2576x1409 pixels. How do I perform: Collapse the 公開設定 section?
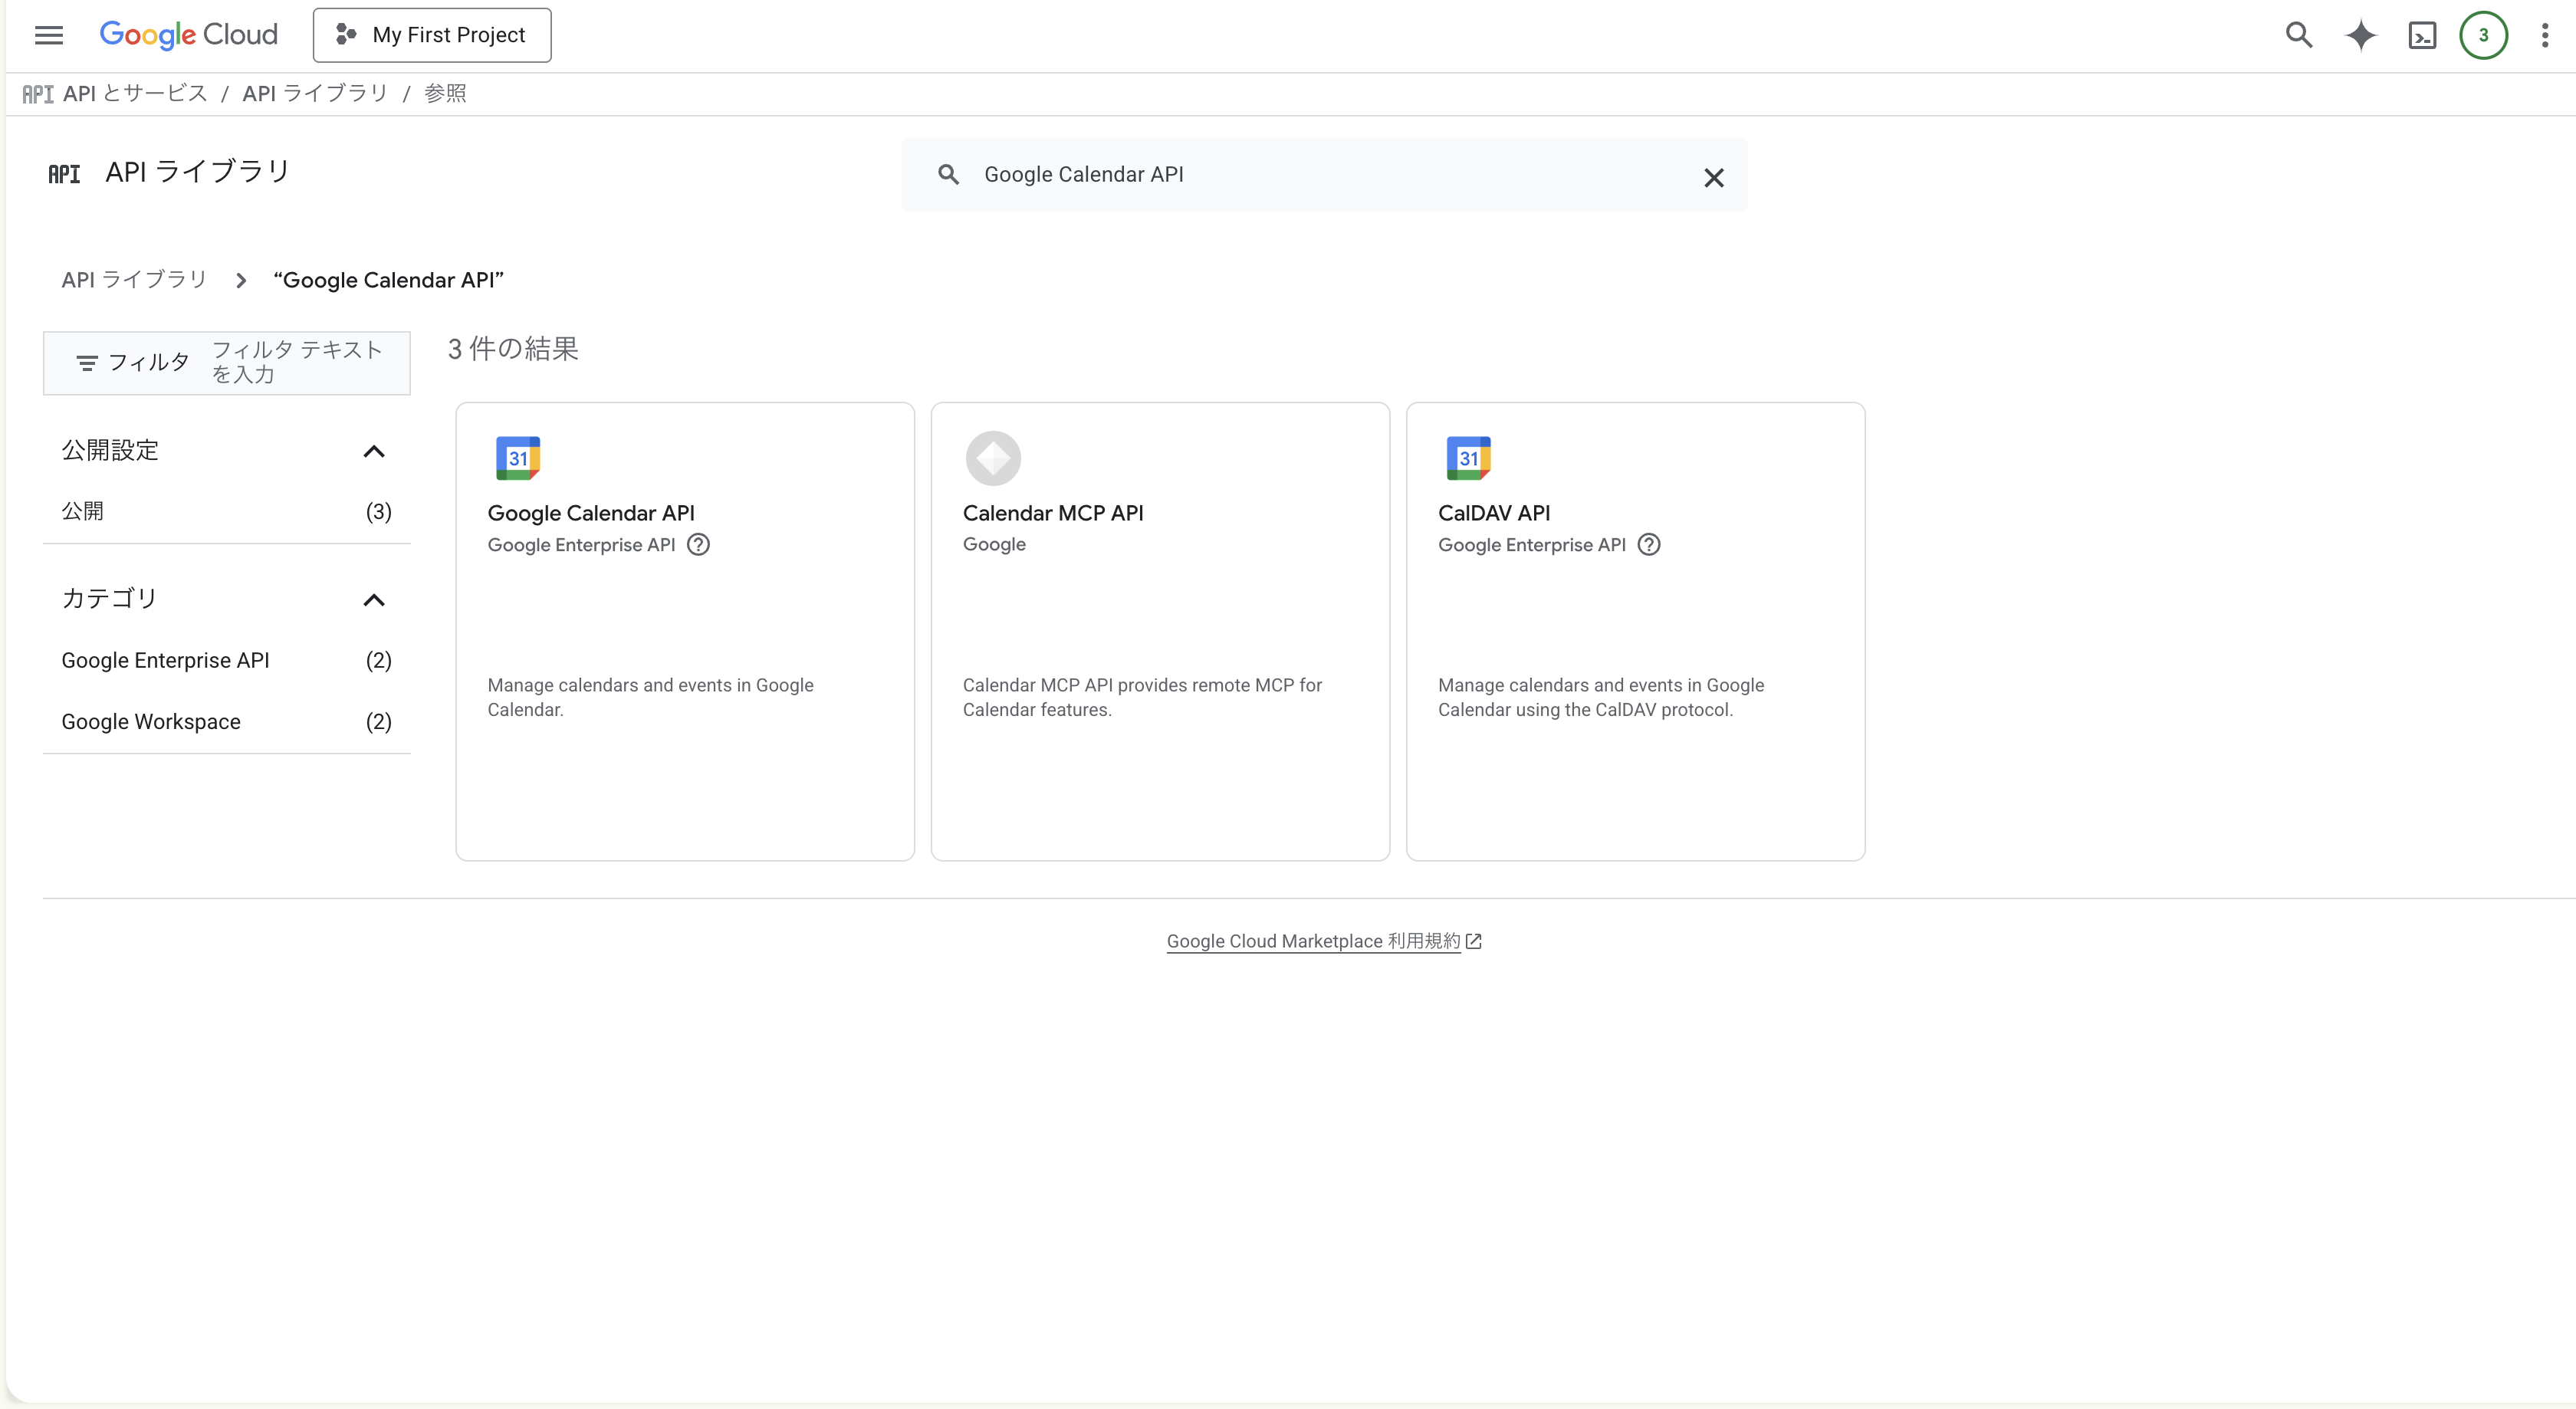[x=374, y=451]
